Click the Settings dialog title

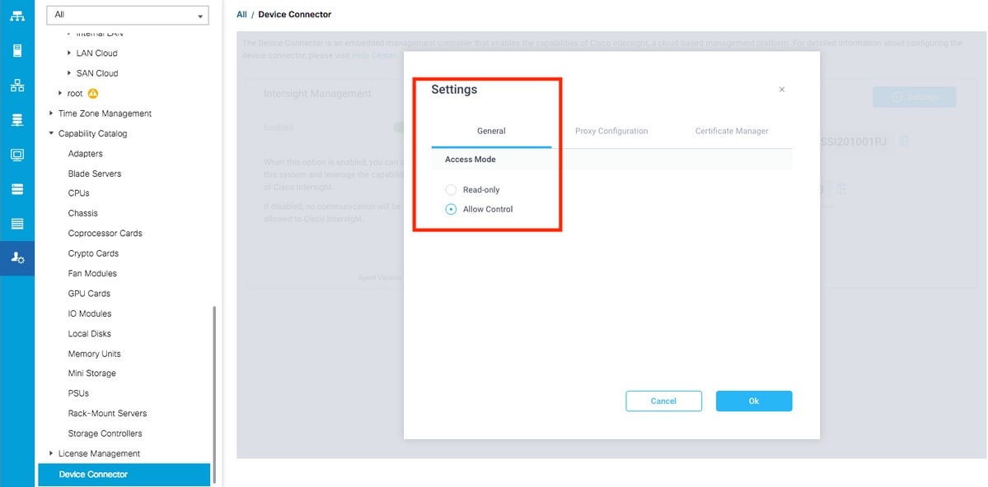(x=454, y=90)
